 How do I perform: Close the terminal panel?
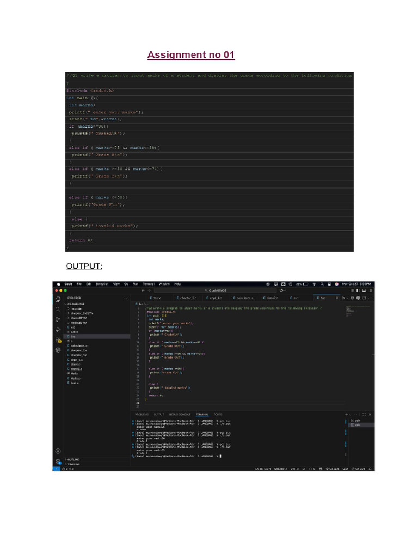coord(370,414)
